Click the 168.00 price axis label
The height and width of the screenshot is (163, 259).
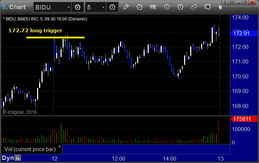(x=240, y=106)
